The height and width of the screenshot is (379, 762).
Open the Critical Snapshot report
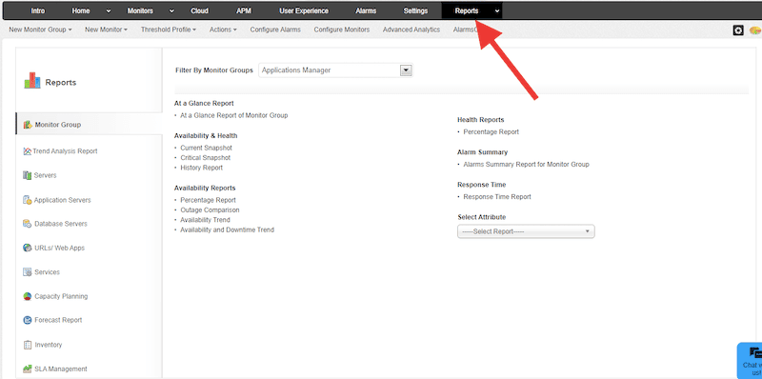tap(205, 158)
